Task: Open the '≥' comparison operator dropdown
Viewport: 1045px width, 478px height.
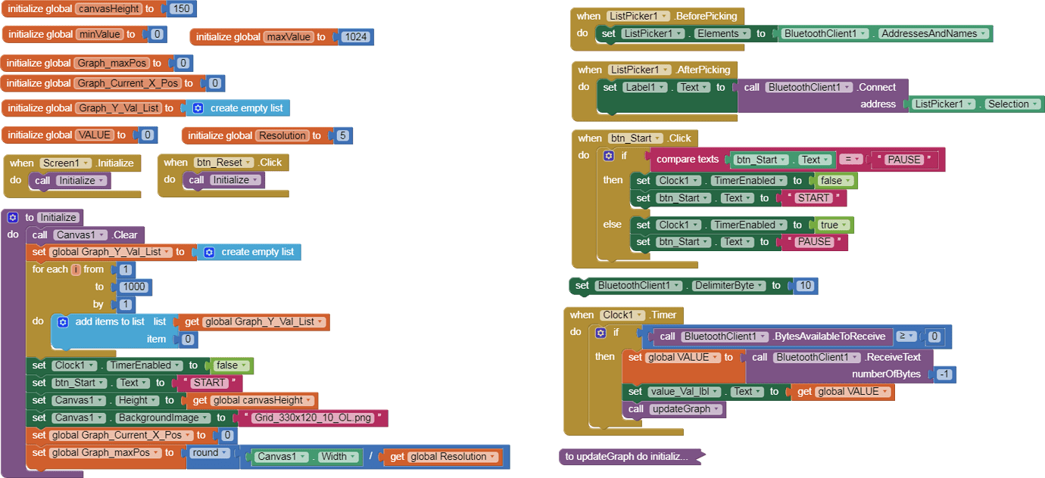Action: pos(906,337)
